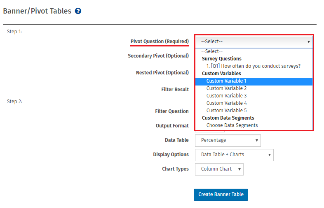Screen dimensions: 324x208
Task: Click the Pivot Question (Required) label
Action: 160,42
